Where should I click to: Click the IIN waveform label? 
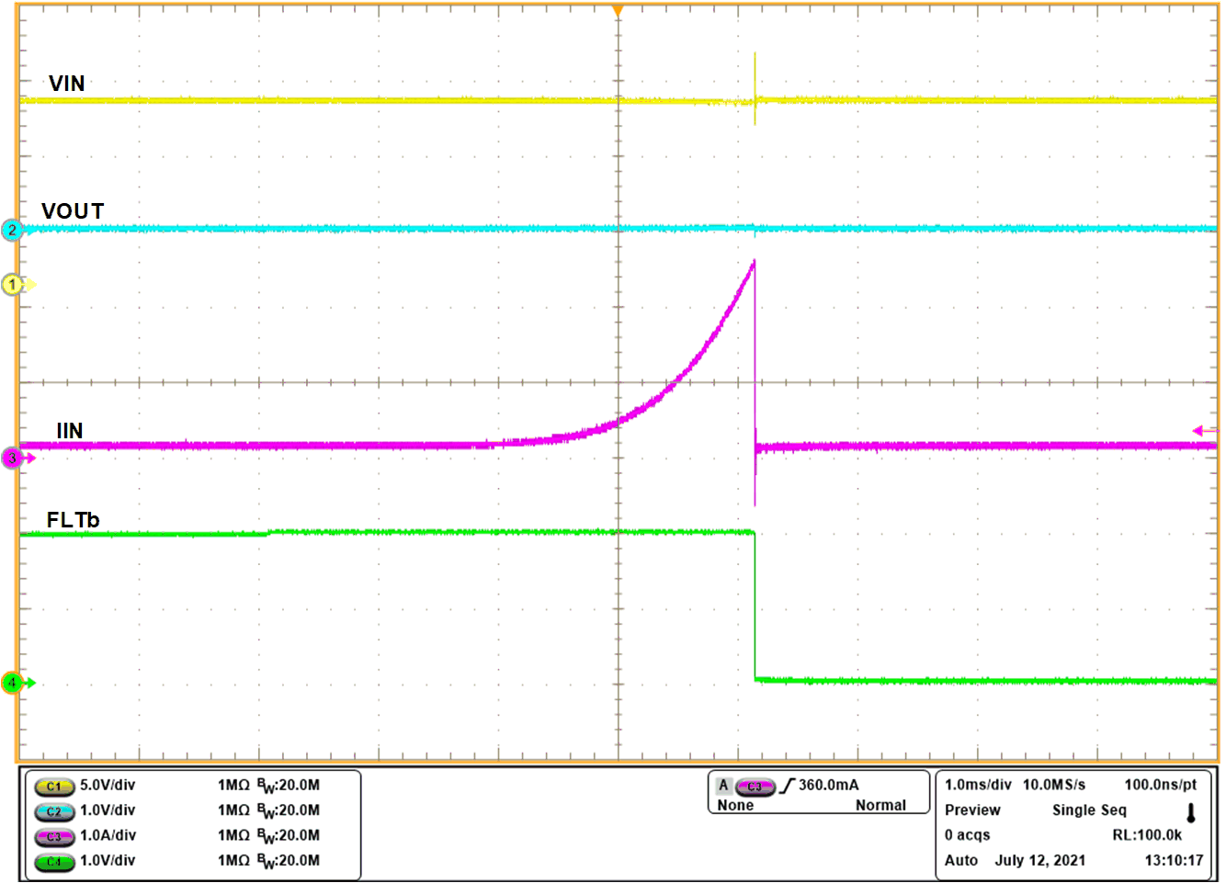tap(70, 431)
